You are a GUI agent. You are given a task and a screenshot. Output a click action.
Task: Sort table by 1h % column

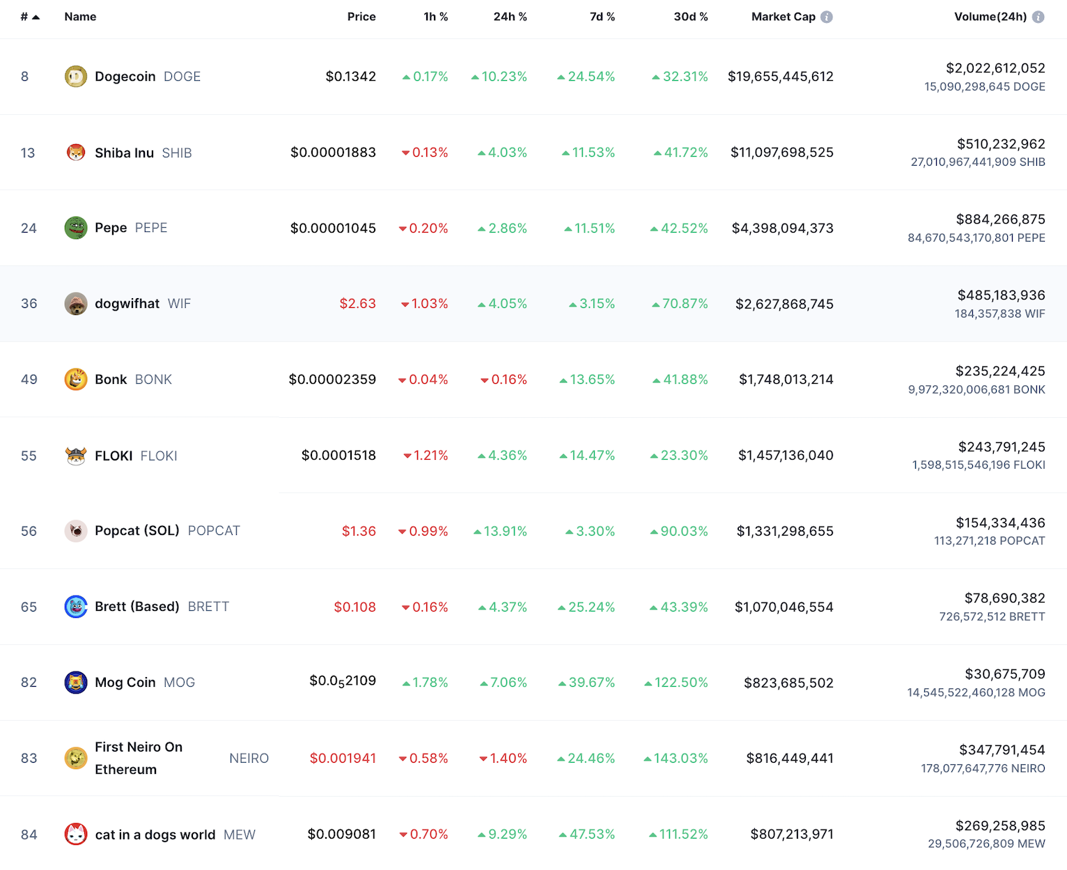click(x=436, y=17)
